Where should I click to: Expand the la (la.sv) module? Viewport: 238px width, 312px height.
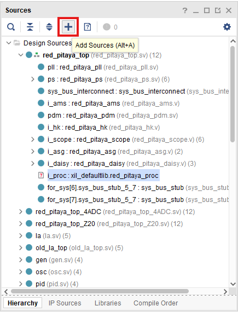point(21,236)
